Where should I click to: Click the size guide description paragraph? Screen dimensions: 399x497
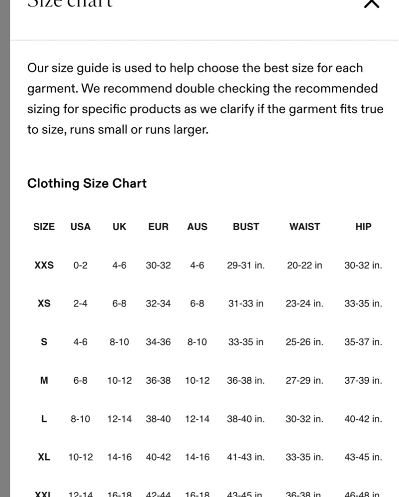click(205, 98)
